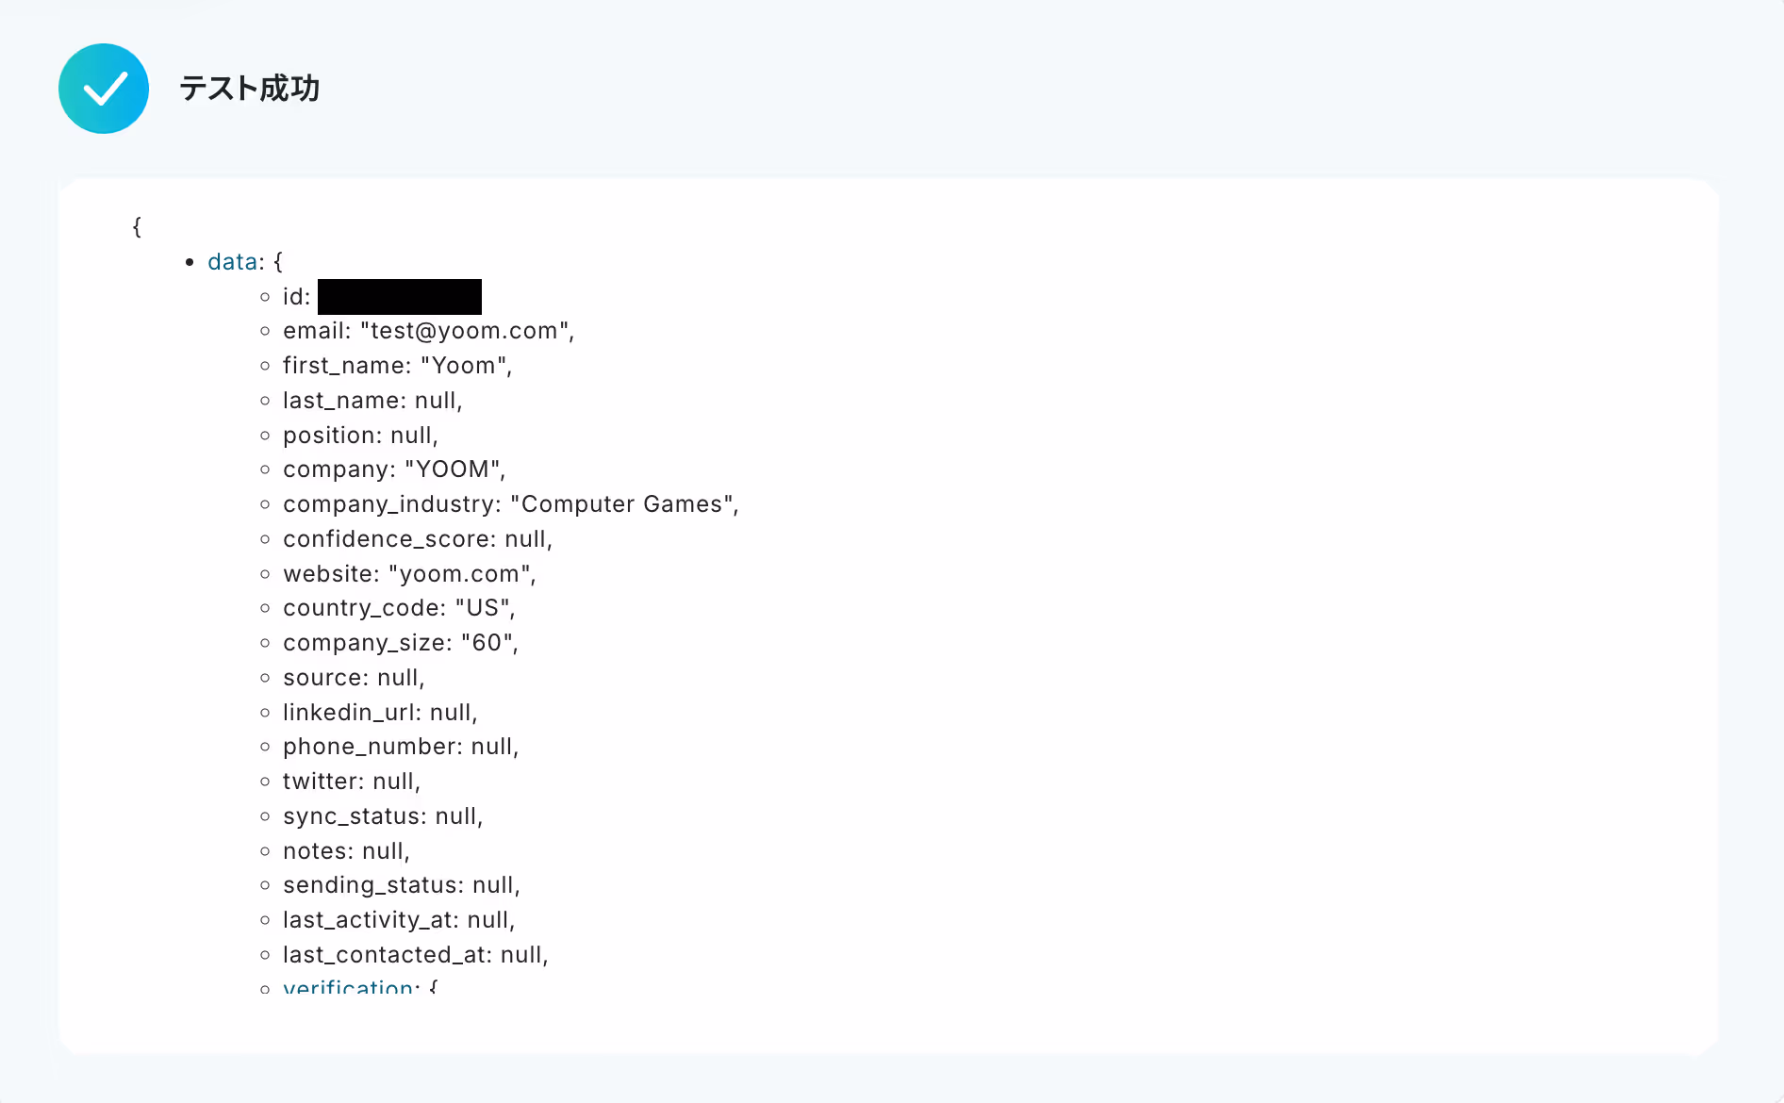The width and height of the screenshot is (1784, 1103).
Task: Select the notes null line
Action: [346, 851]
